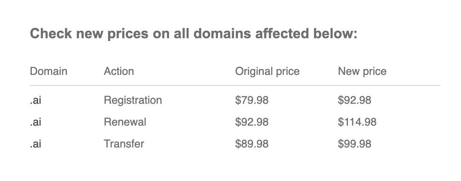Click the $92.98 original renewal price
461x181 pixels.
(252, 122)
